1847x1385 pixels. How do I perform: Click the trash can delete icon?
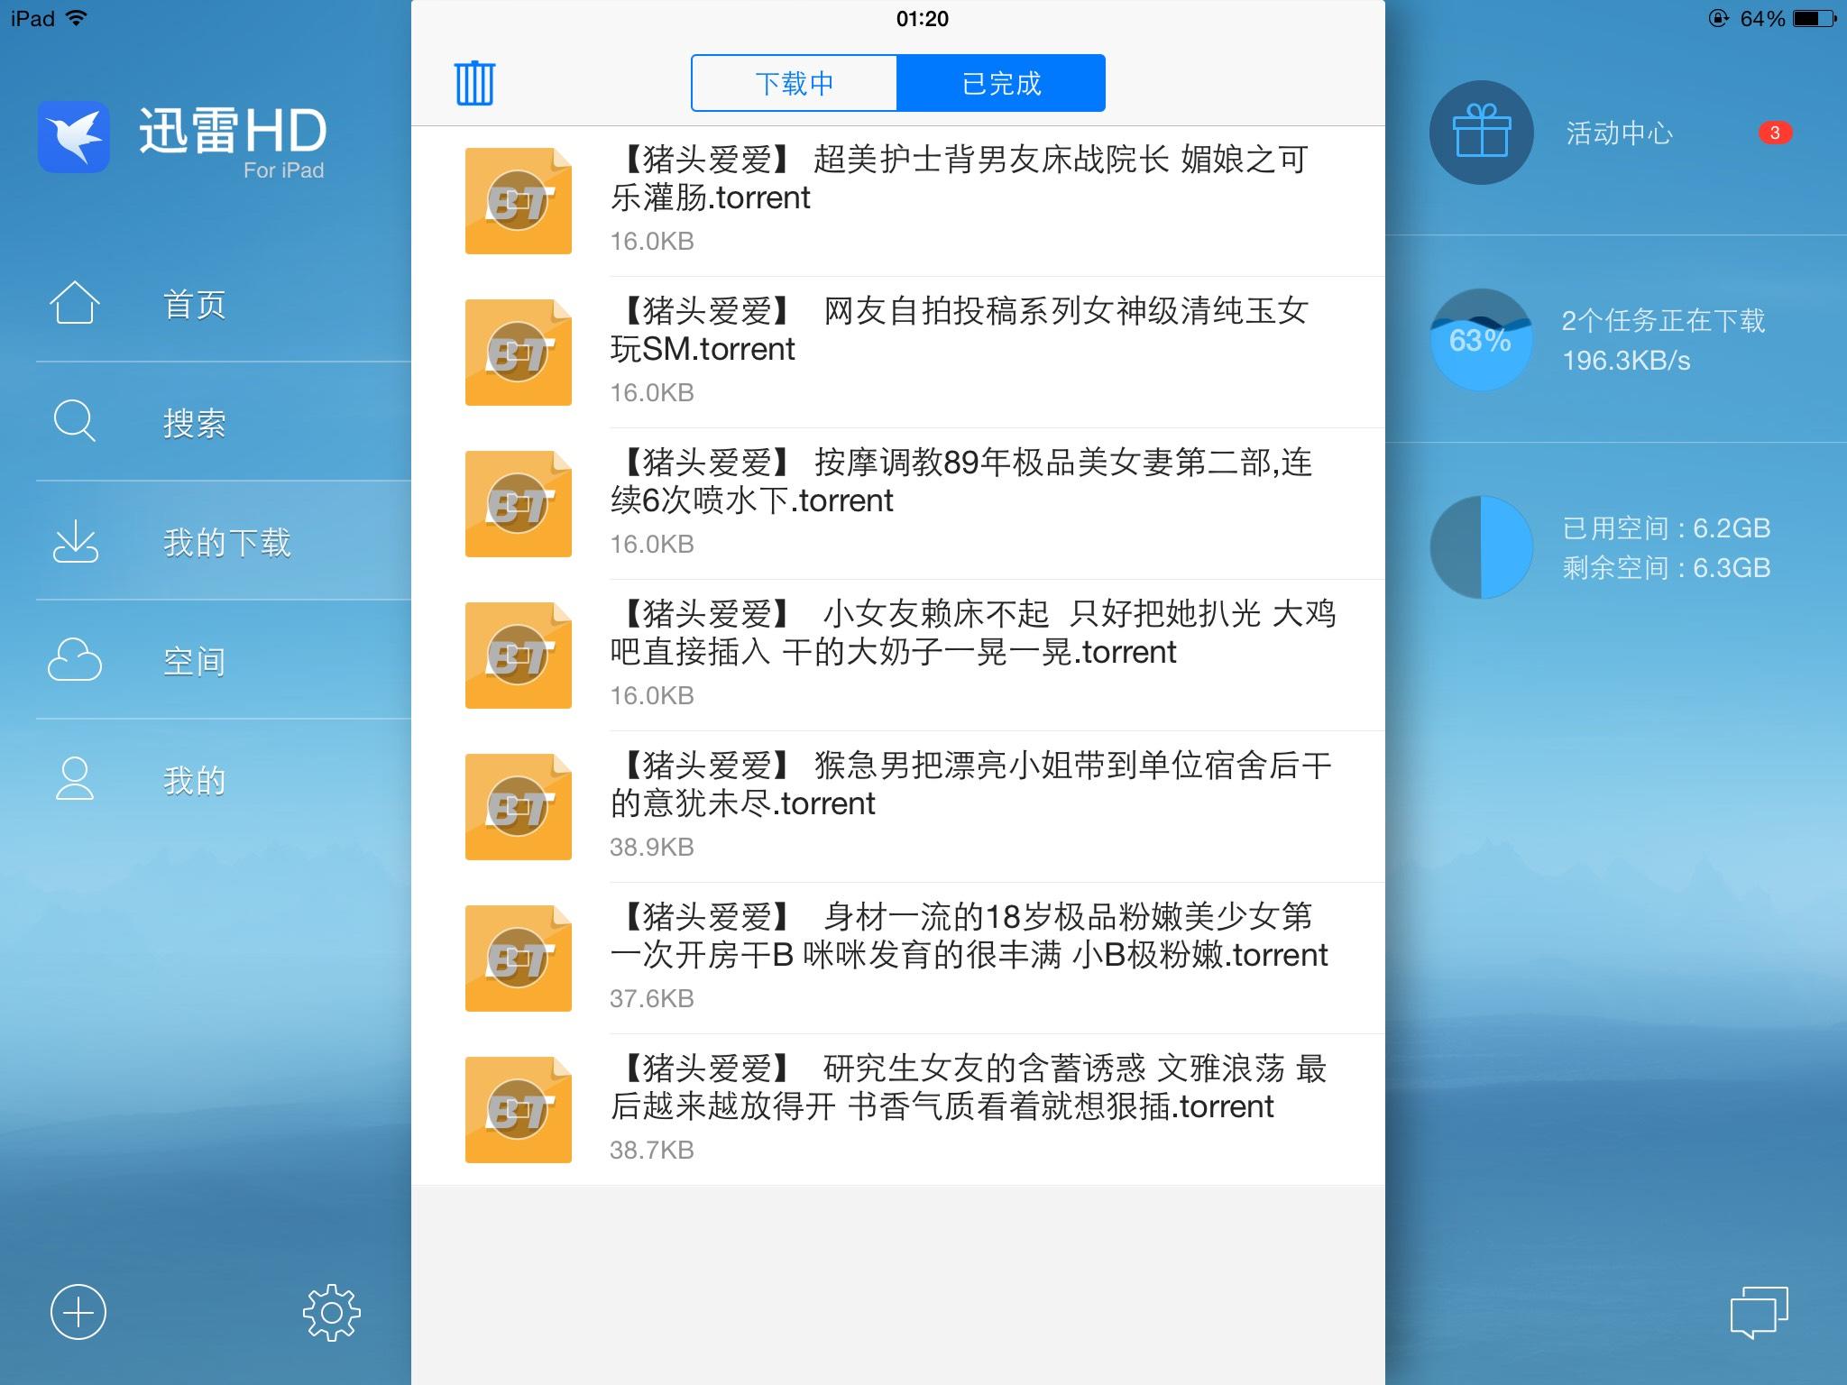click(x=474, y=84)
